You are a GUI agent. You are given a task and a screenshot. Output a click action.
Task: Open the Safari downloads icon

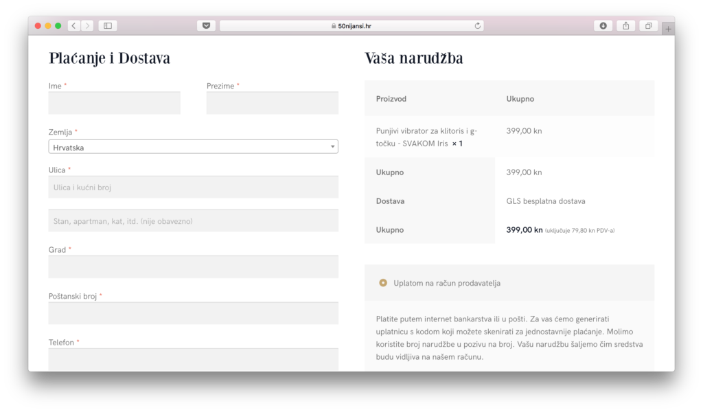(603, 26)
